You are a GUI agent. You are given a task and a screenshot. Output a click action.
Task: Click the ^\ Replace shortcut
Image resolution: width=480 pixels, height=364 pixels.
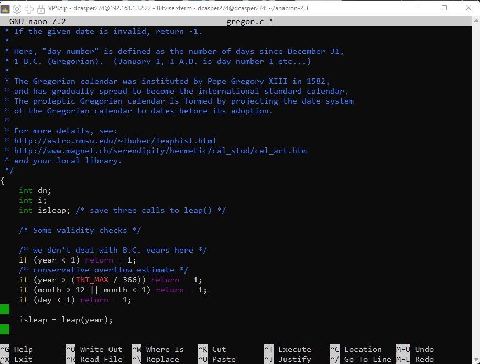158,359
